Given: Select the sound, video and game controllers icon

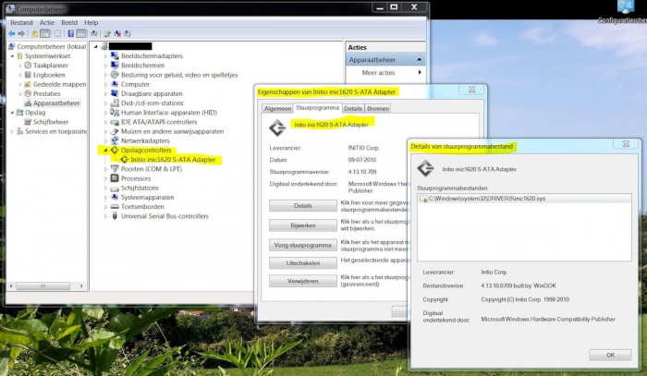Looking at the screenshot, I should (115, 75).
